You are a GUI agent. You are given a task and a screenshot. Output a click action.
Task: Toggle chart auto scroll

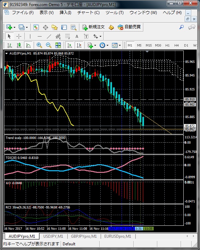coord(70,46)
